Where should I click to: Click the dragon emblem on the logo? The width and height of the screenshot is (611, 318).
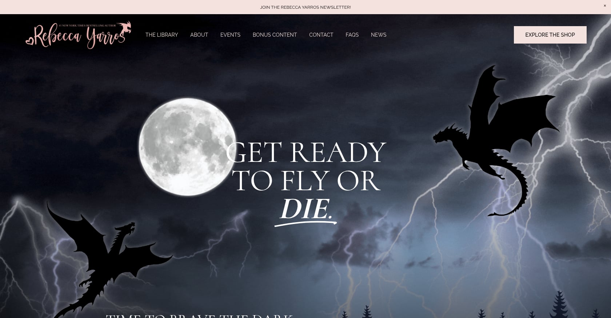tap(124, 28)
